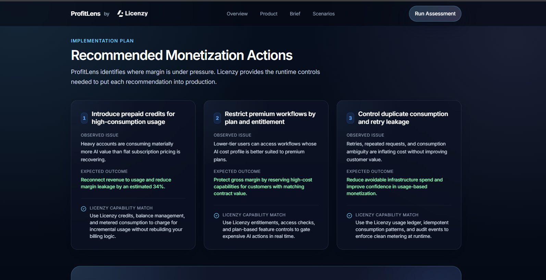This screenshot has height=280, width=546.
Task: Click the 'Recommended Monetization Actions' title
Action: click(x=182, y=55)
